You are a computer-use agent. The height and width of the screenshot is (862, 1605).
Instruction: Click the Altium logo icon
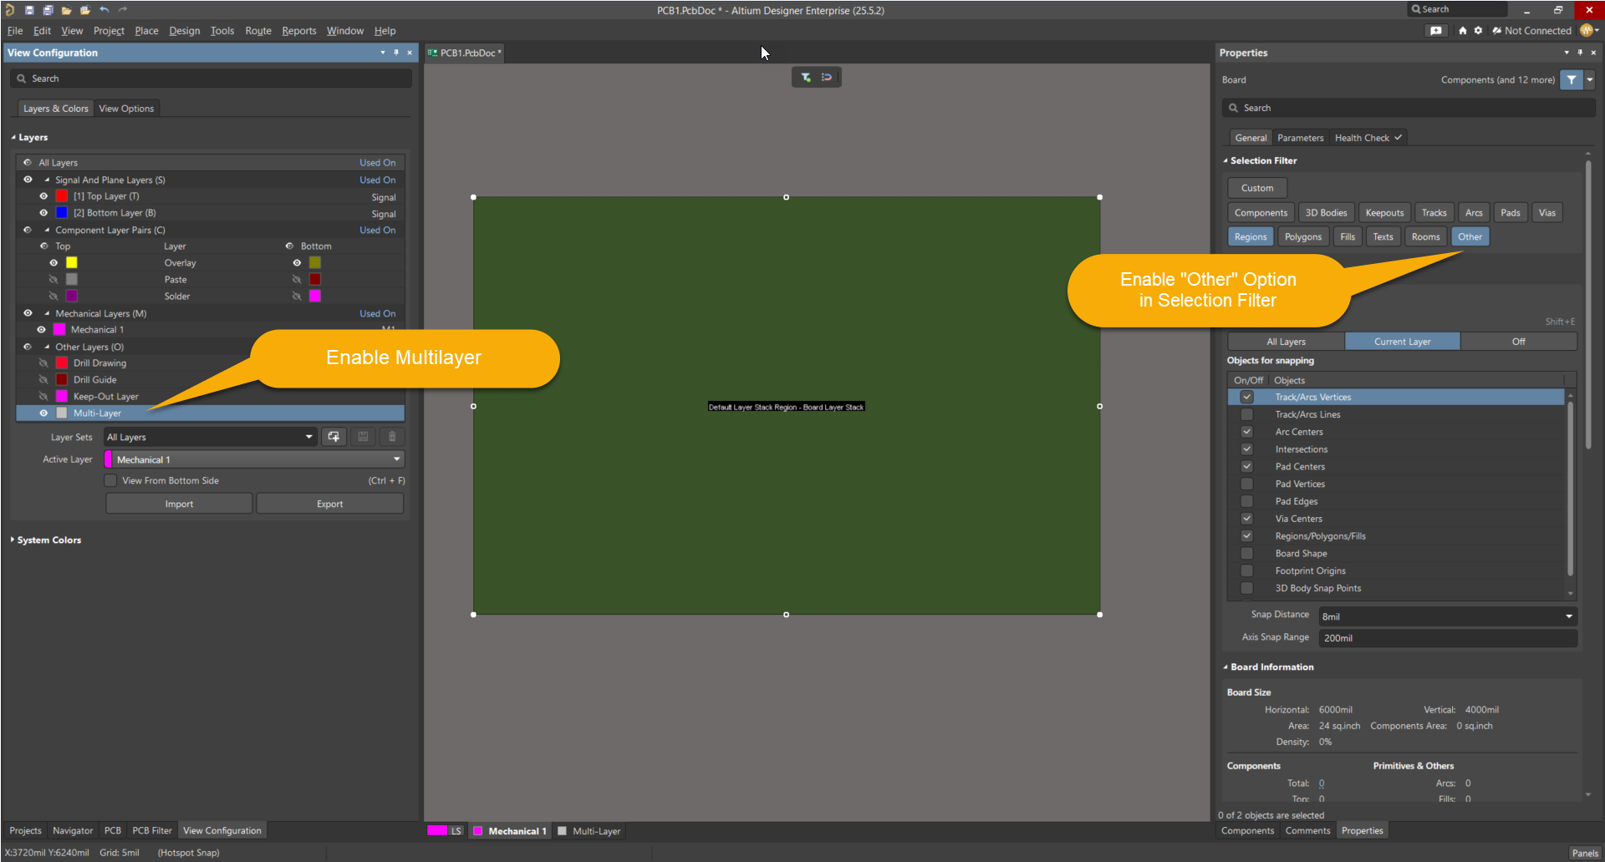pos(10,10)
